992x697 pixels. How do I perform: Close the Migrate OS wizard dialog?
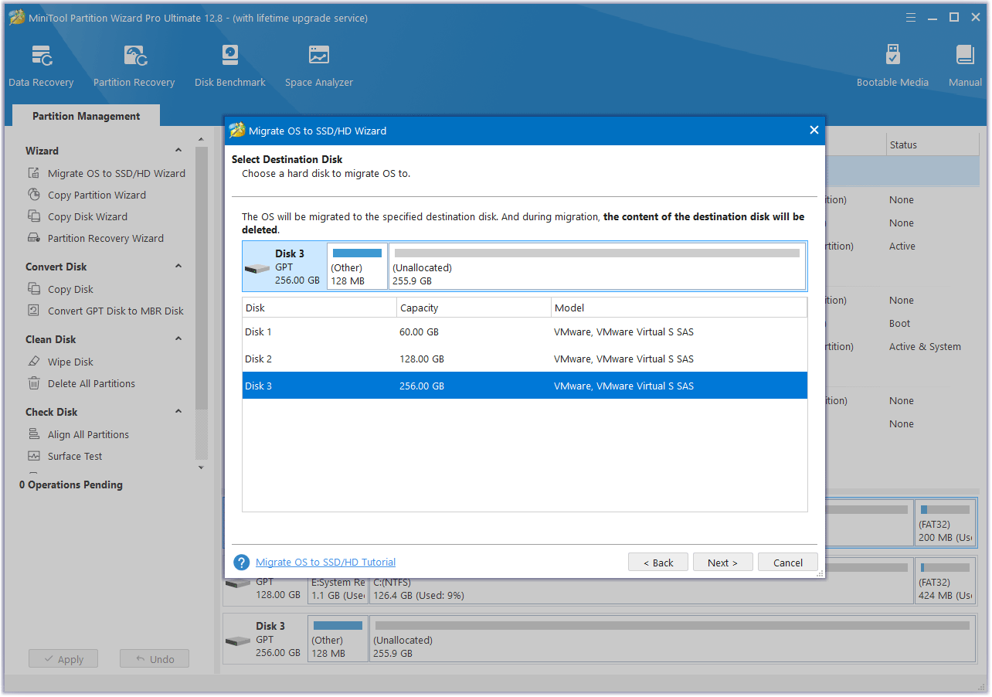pyautogui.click(x=814, y=131)
